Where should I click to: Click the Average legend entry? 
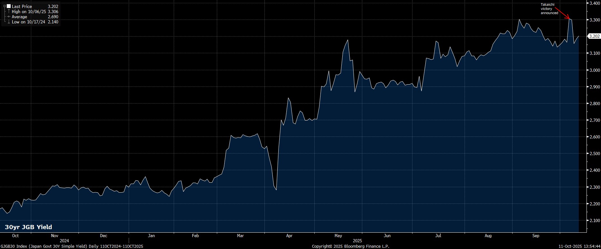(19, 17)
